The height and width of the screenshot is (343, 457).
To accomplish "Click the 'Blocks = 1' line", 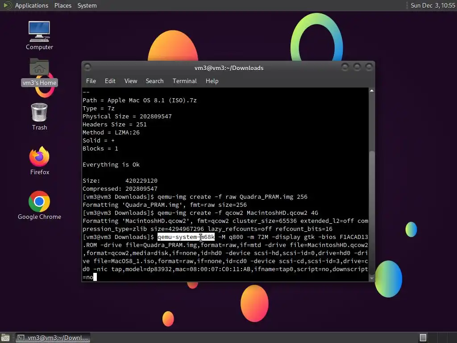I will coord(100,148).
